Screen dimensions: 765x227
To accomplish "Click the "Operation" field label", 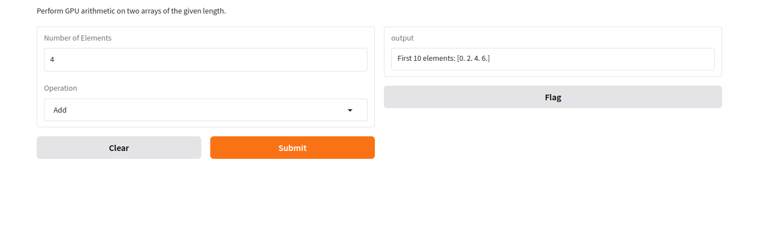I will (x=60, y=88).
